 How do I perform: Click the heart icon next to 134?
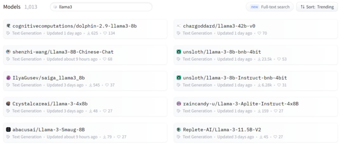point(105,33)
